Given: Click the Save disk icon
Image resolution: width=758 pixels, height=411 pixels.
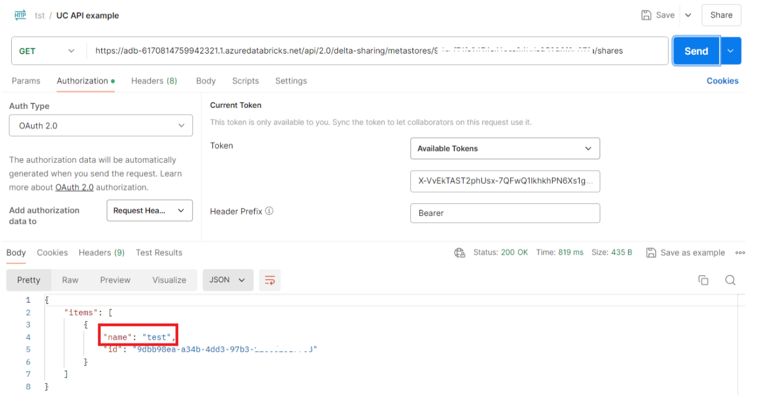Looking at the screenshot, I should coord(646,15).
